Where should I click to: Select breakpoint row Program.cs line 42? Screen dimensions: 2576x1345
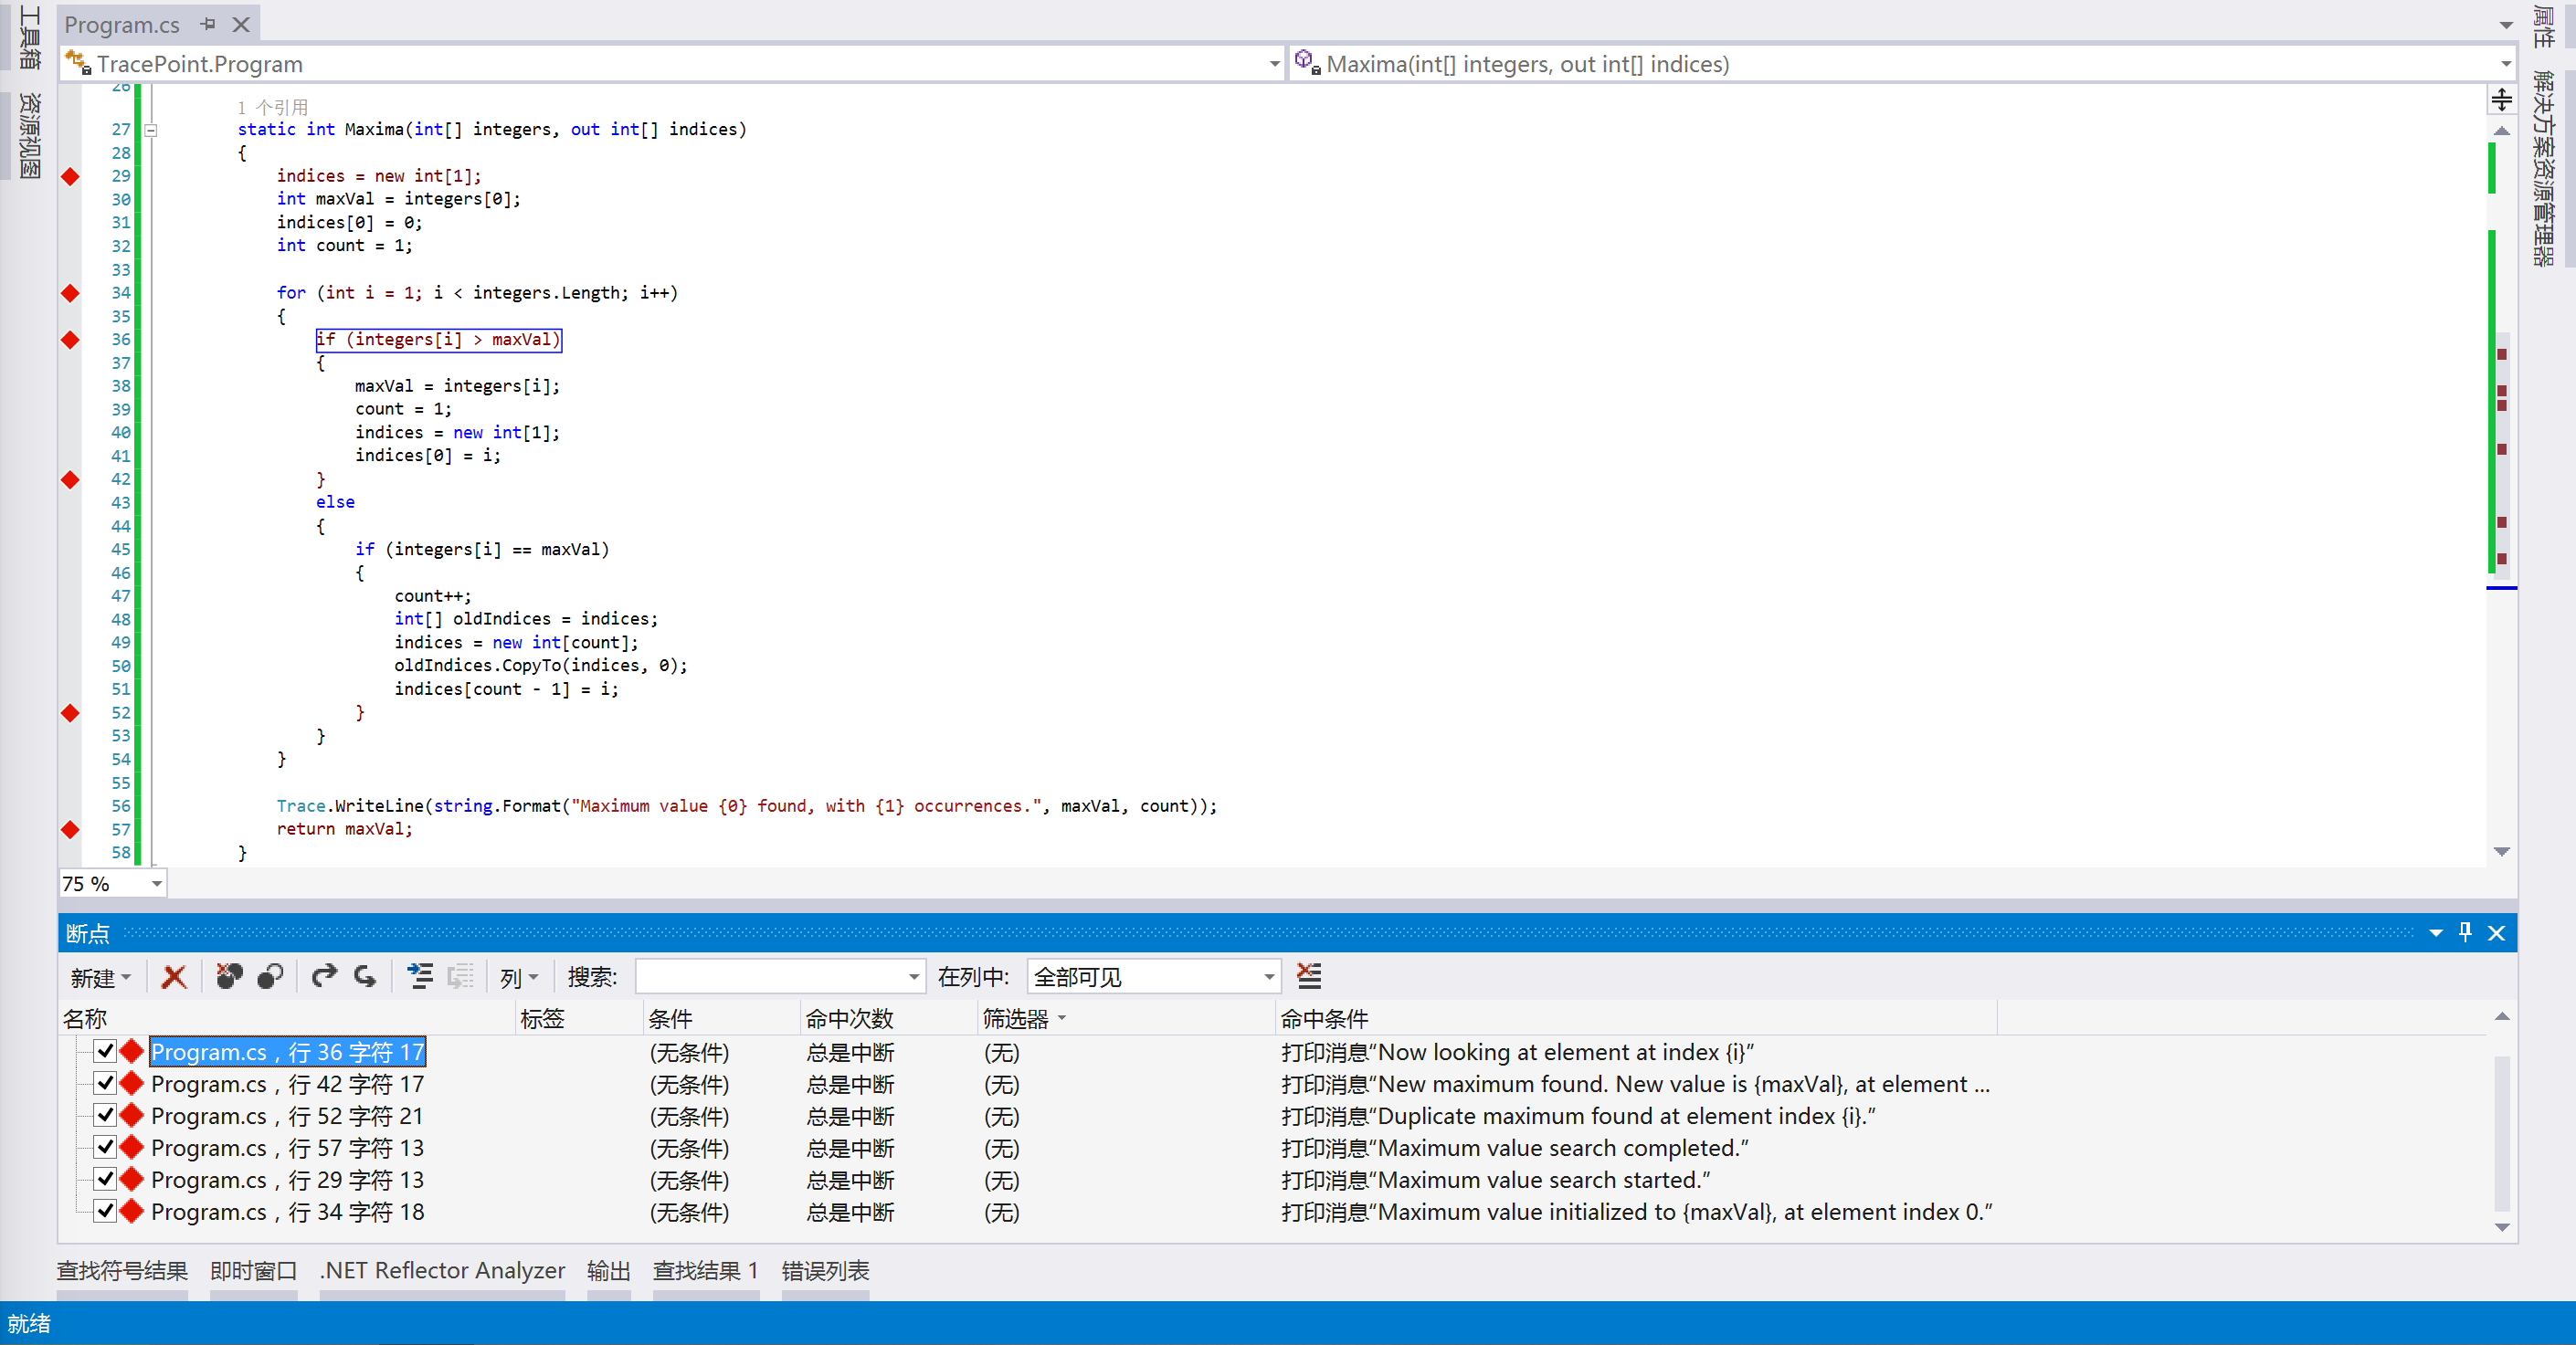click(x=288, y=1084)
